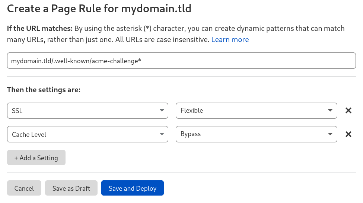Open the Learn more link
This screenshot has width=363, height=203.
coord(230,39)
